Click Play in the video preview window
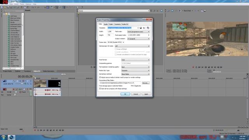 (202, 67)
